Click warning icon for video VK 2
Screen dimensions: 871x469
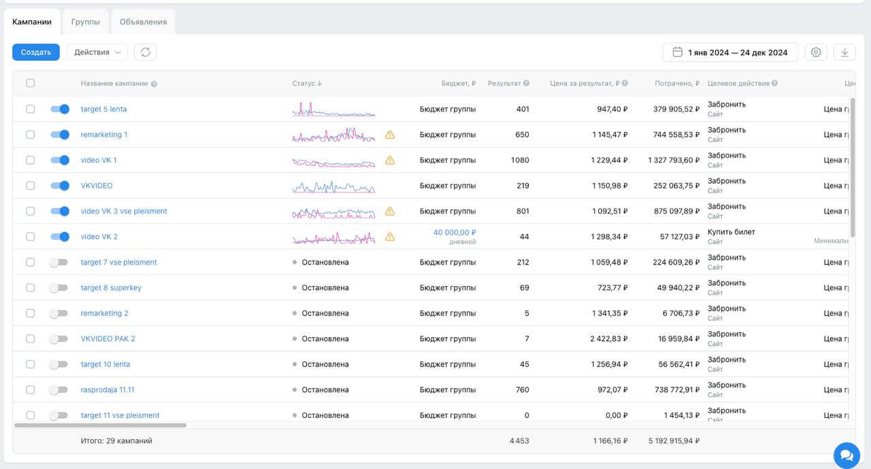[x=390, y=237]
